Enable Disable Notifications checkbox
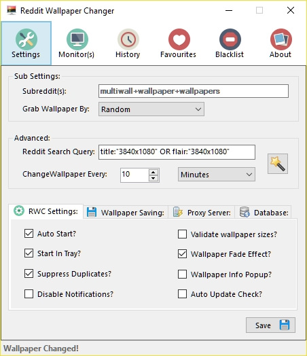This screenshot has height=356, width=307. 29,293
